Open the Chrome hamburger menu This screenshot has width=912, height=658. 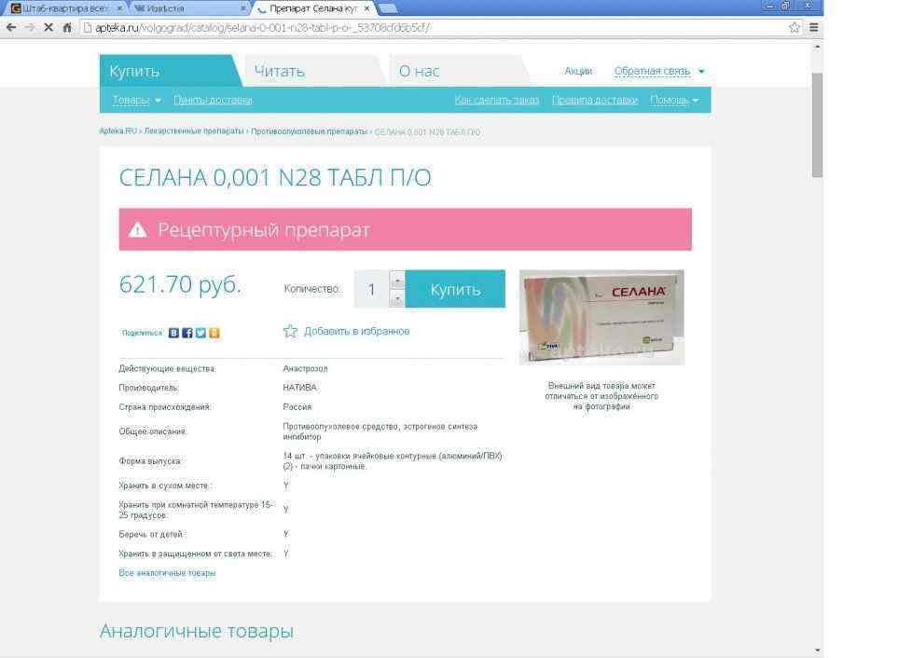pyautogui.click(x=813, y=27)
